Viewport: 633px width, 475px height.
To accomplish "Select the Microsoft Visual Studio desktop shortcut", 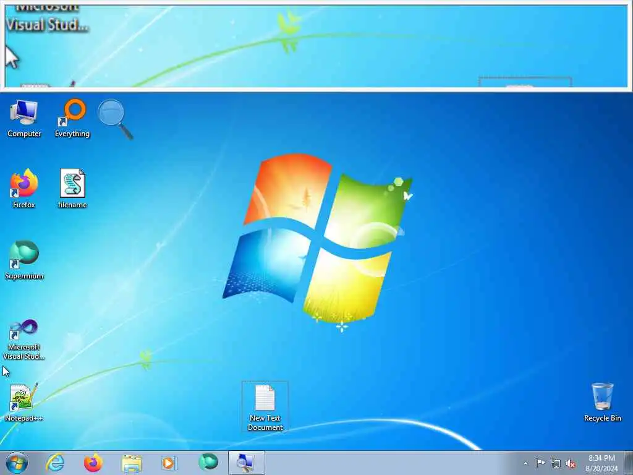I will click(x=24, y=340).
